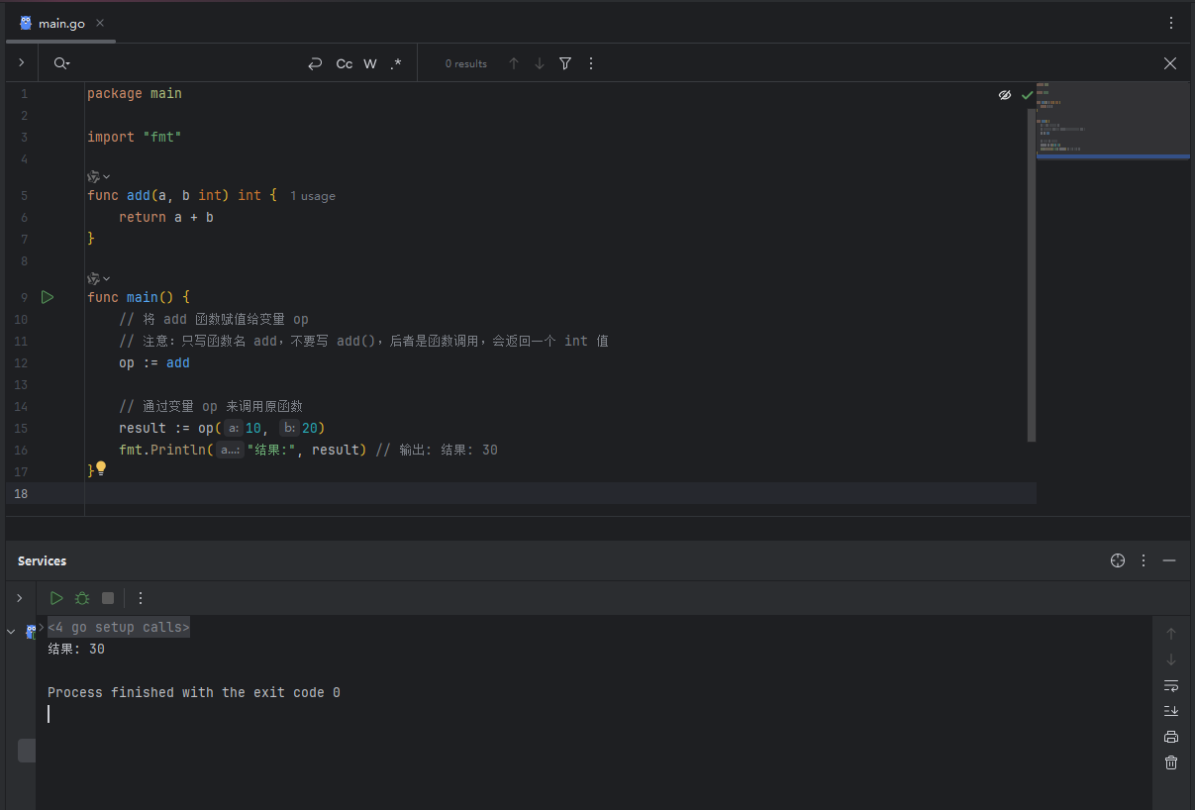Viewport: 1195px width, 810px height.
Task: Close the find bar
Action: [x=1170, y=63]
